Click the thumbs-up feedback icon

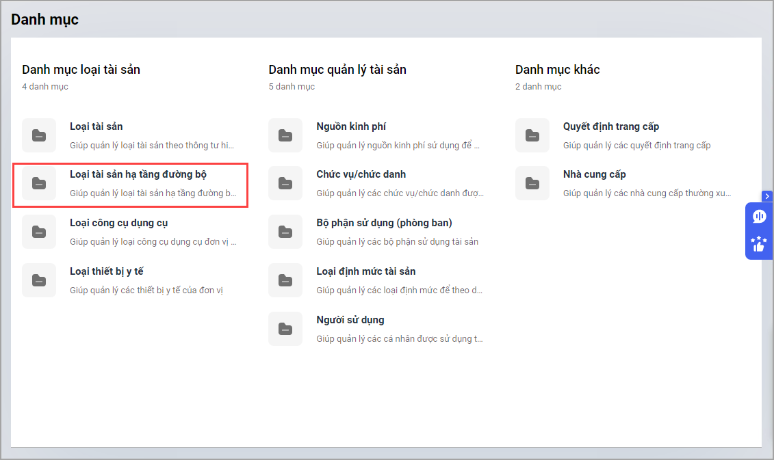(759, 244)
